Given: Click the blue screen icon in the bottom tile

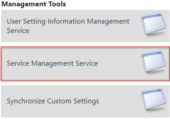Looking at the screenshot, I should (153, 99).
